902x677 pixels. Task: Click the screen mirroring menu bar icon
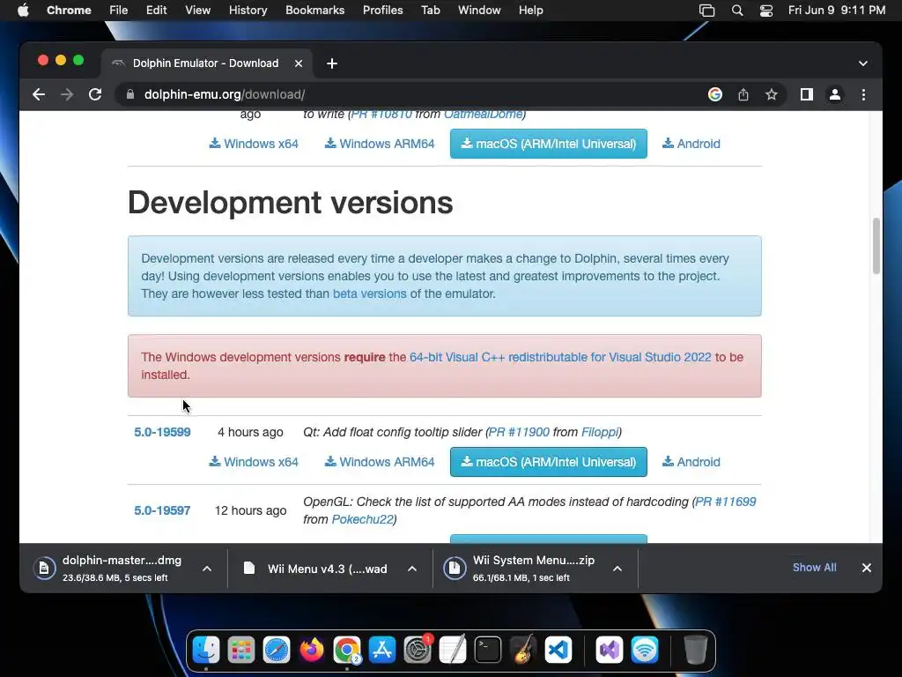(x=707, y=11)
